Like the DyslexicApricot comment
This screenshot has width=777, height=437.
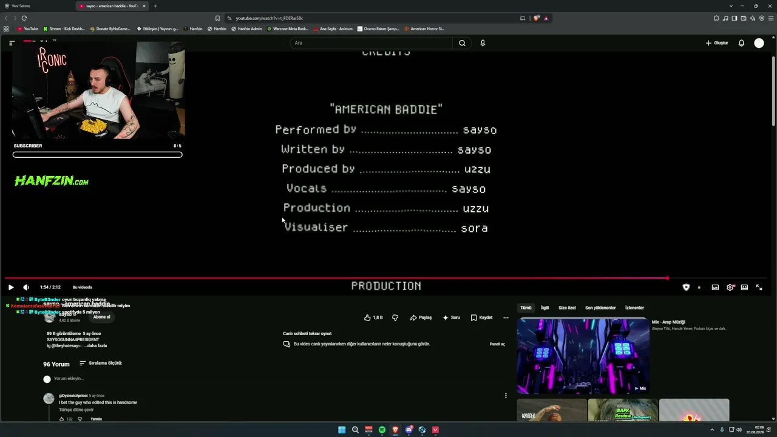[62, 419]
